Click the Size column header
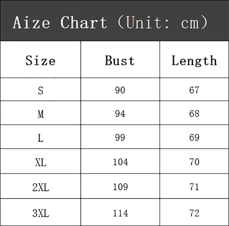The width and height of the screenshot is (229, 226). 40,61
